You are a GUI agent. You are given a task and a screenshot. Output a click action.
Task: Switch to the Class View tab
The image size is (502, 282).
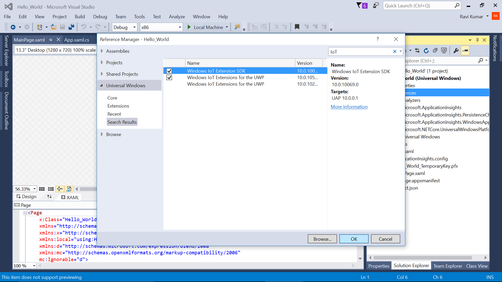click(x=477, y=266)
